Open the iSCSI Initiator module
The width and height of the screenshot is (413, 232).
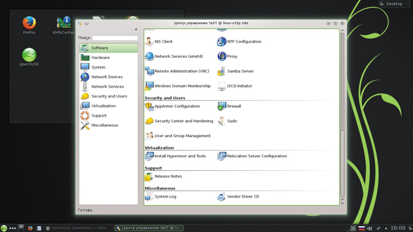point(235,86)
